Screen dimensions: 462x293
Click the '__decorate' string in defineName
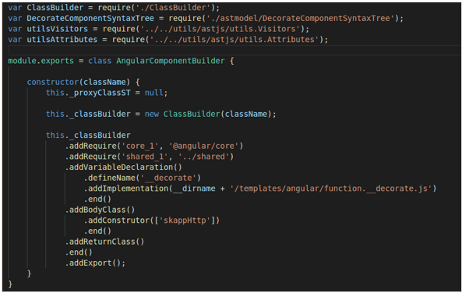click(x=168, y=178)
